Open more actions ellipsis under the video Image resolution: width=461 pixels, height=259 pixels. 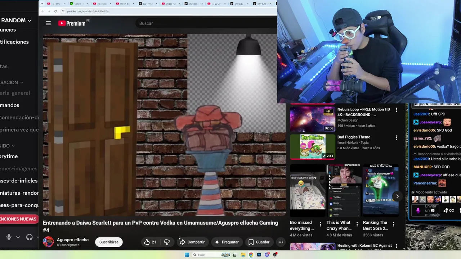281,242
